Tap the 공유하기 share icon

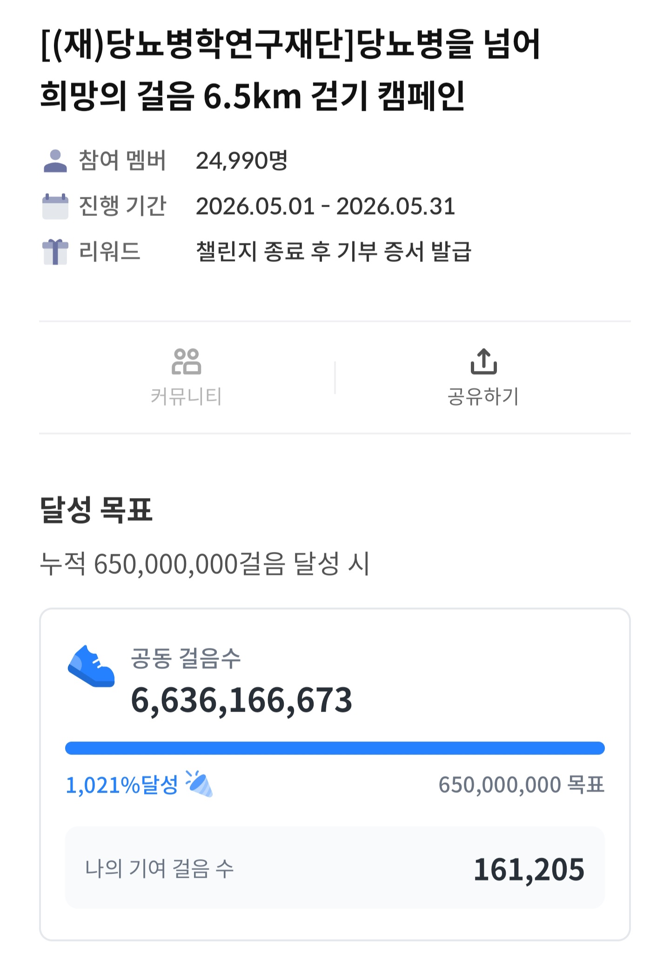(x=483, y=361)
